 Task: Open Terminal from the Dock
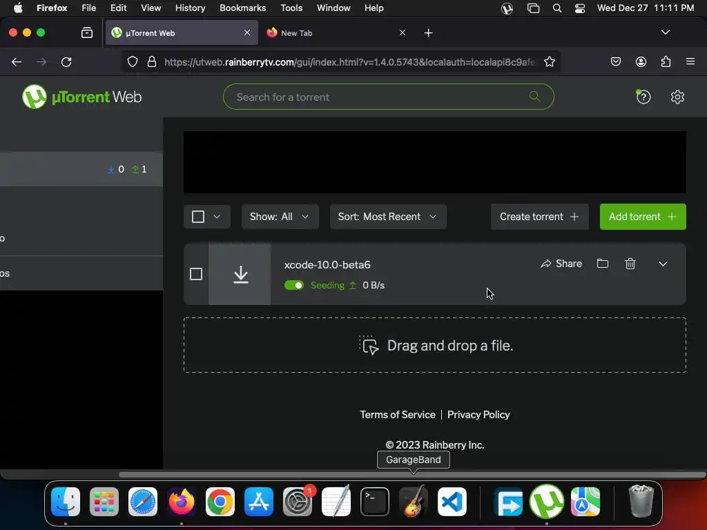(375, 502)
